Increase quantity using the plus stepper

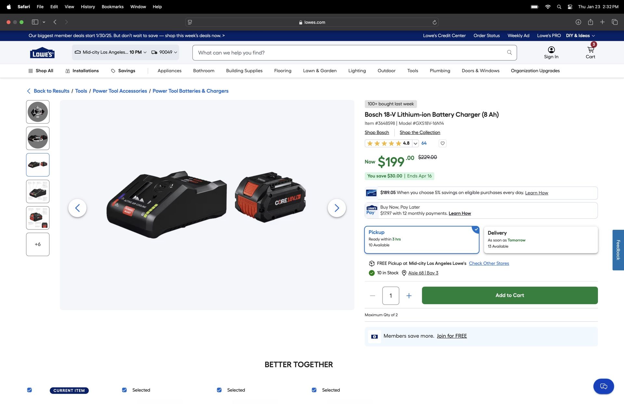coord(409,295)
